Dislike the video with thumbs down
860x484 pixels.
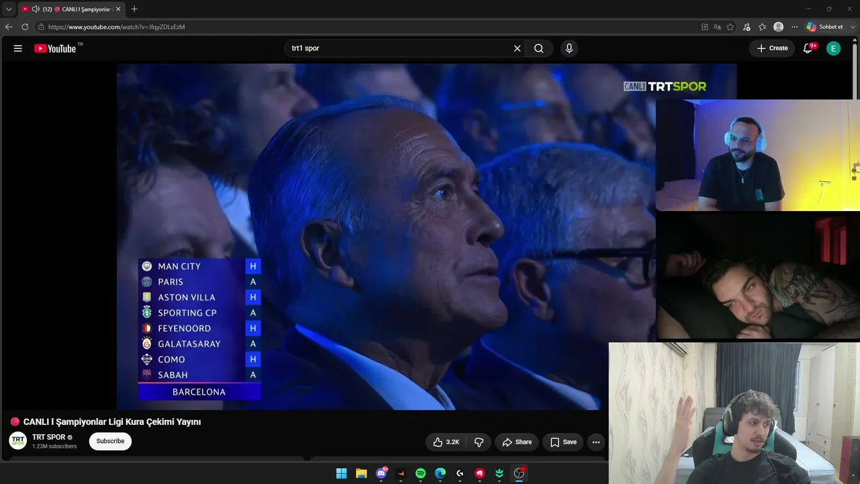click(479, 442)
